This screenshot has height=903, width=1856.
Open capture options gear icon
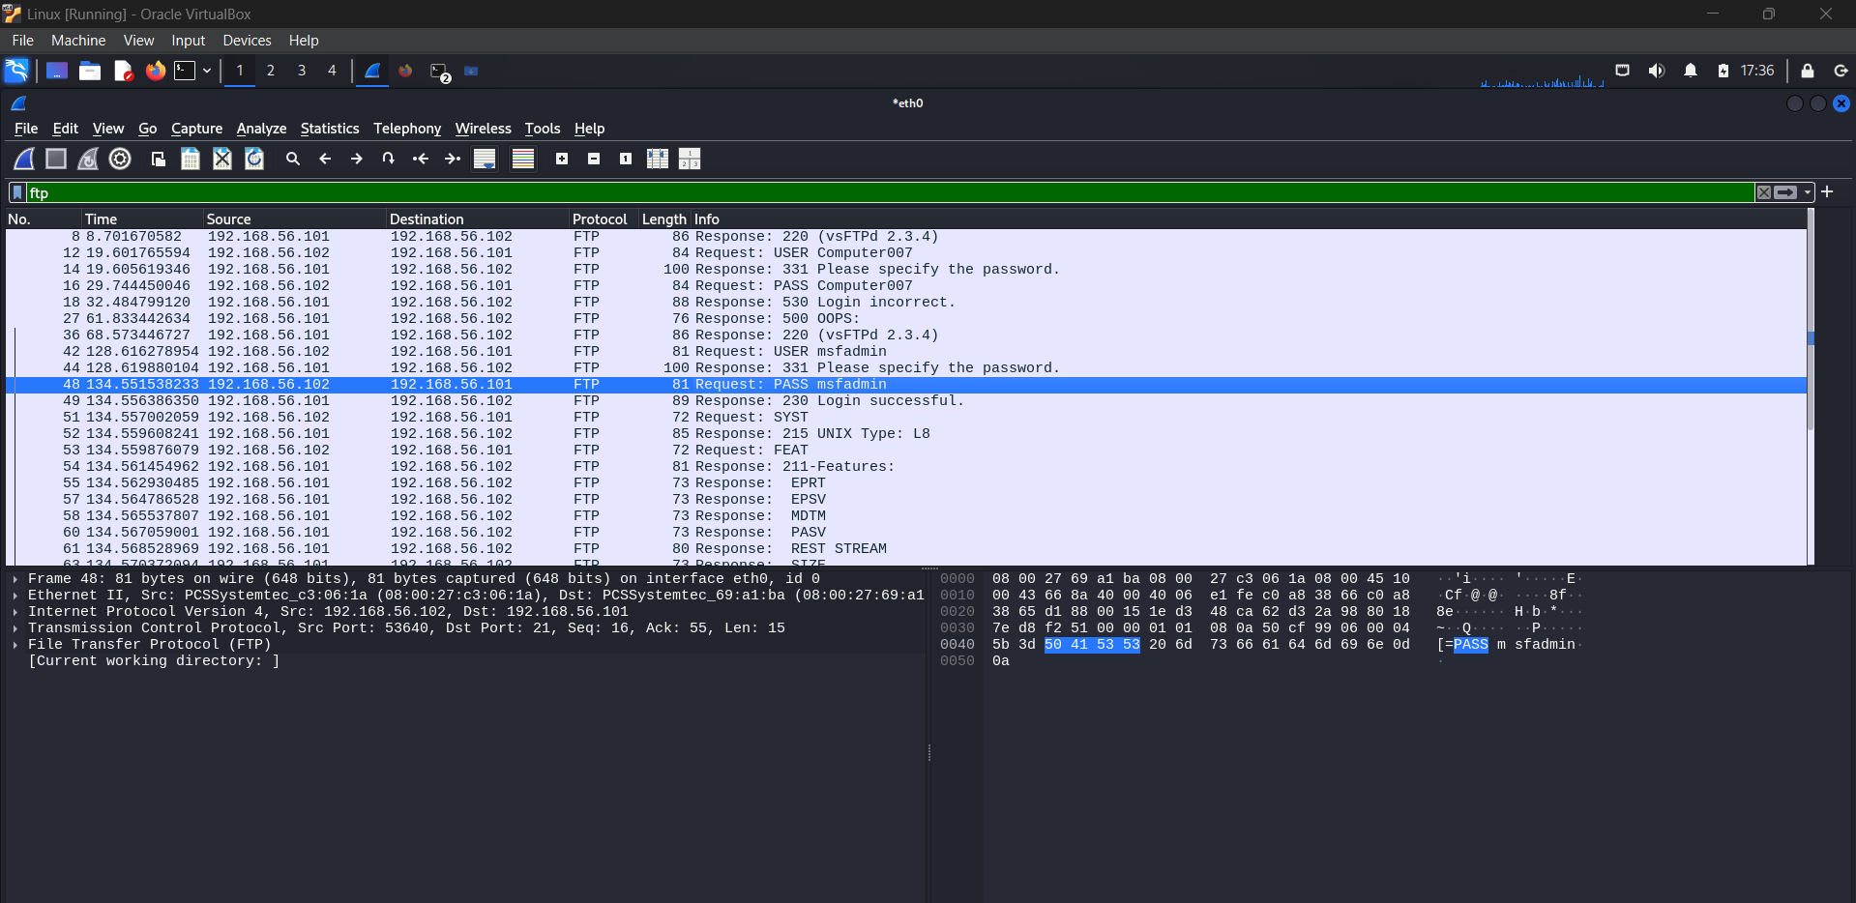click(120, 159)
